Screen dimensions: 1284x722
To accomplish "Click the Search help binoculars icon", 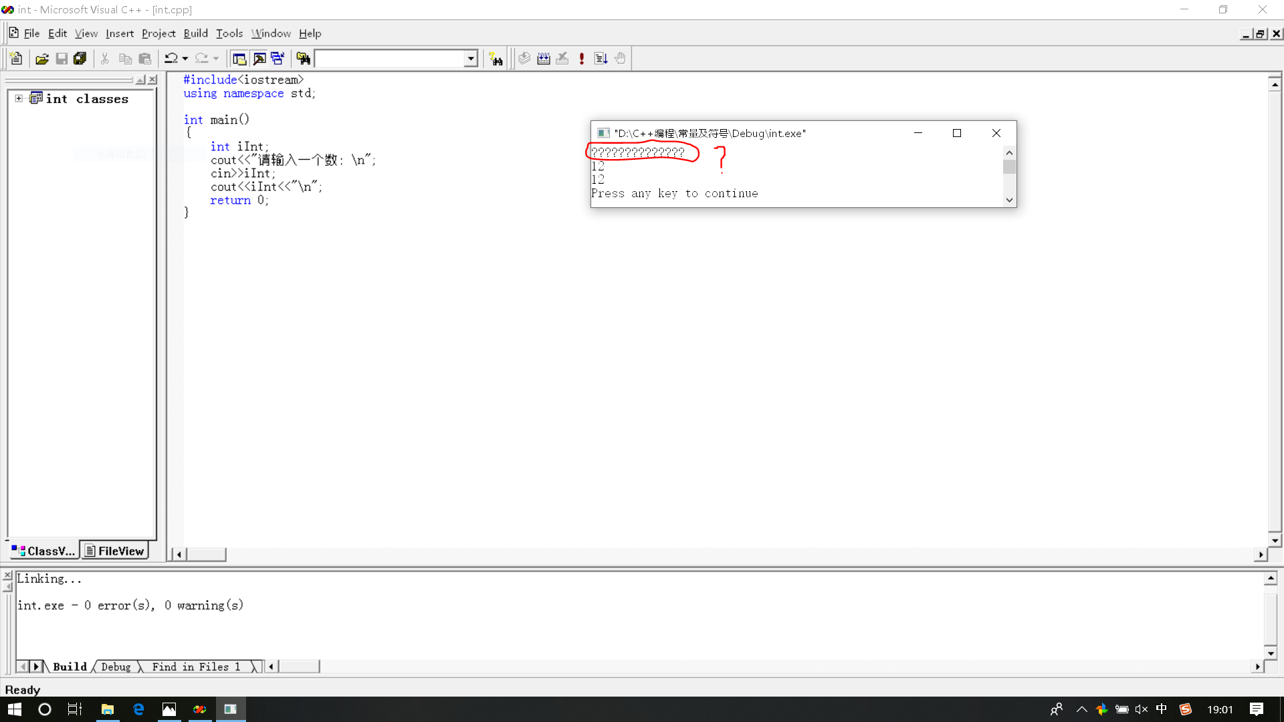I will tap(496, 59).
